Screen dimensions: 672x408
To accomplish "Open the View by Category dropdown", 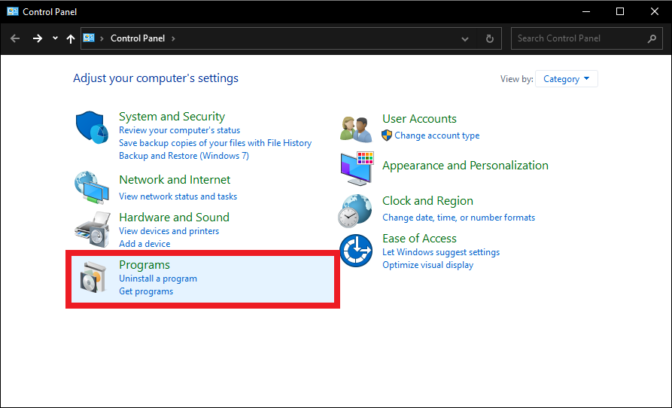I will point(566,79).
